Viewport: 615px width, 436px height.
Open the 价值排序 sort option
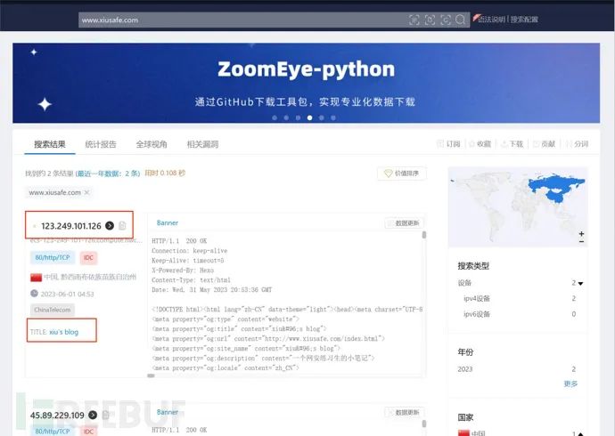click(401, 174)
